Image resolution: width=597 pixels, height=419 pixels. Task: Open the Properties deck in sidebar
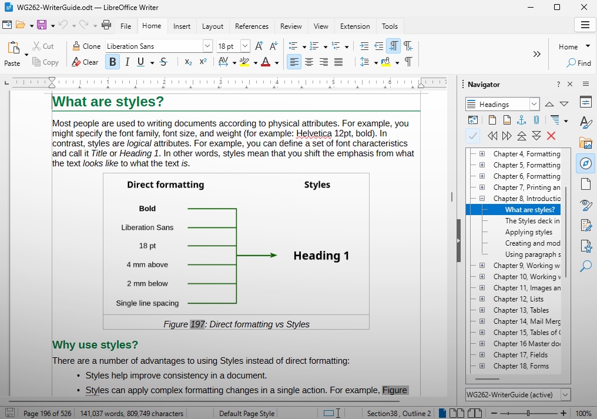[x=586, y=102]
